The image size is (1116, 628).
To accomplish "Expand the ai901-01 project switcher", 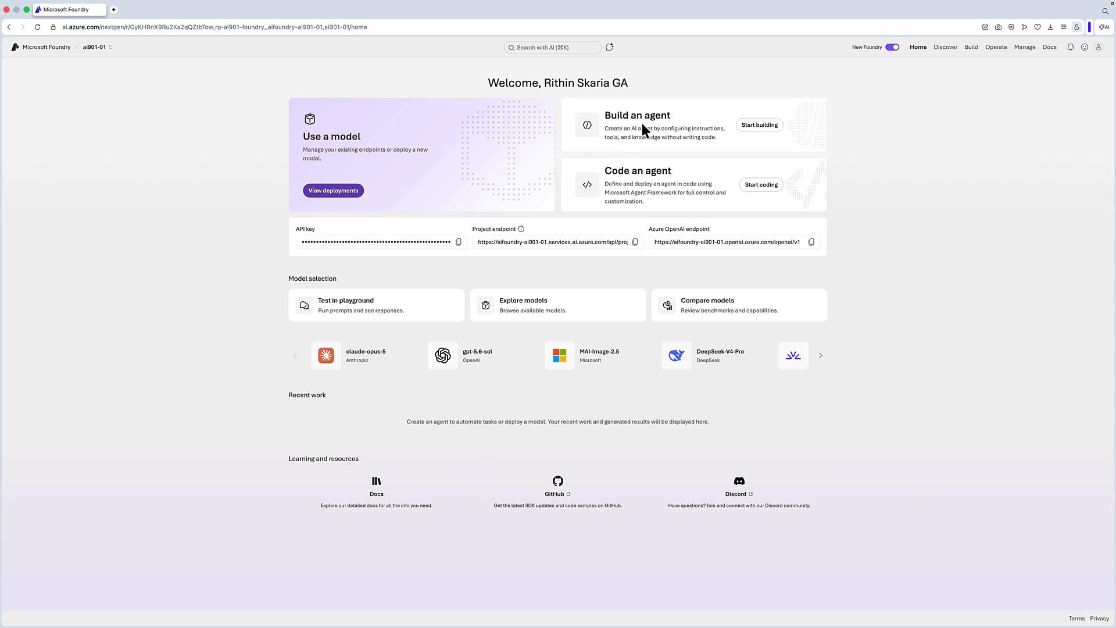I will click(x=97, y=48).
